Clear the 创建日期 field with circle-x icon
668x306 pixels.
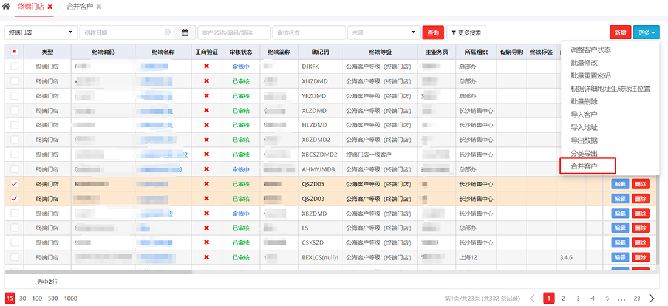pyautogui.click(x=168, y=32)
